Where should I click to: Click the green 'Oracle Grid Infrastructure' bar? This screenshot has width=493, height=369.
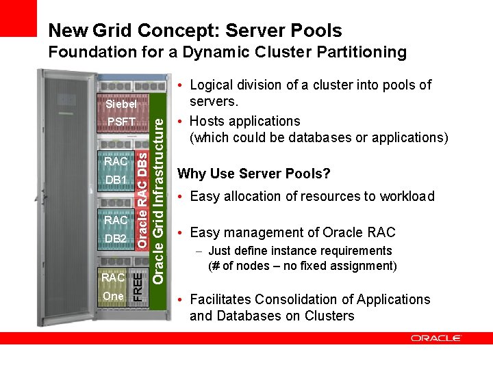click(157, 202)
